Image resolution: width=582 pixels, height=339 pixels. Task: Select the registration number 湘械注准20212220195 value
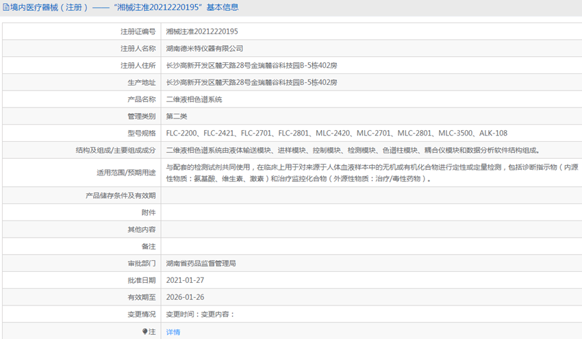pos(202,32)
